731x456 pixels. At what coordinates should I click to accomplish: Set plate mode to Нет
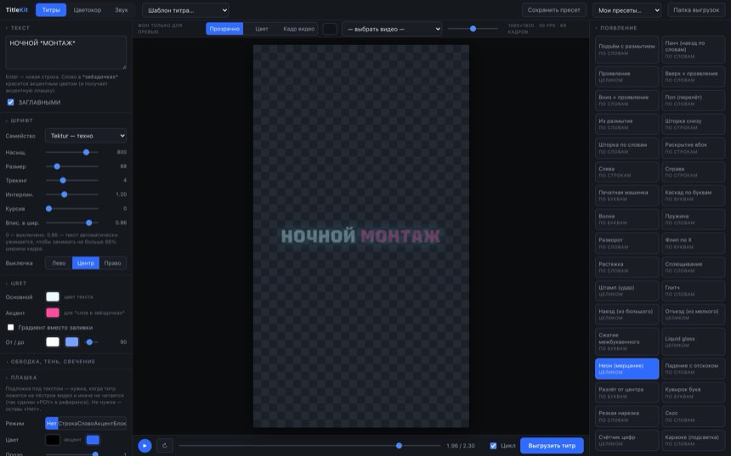51,424
